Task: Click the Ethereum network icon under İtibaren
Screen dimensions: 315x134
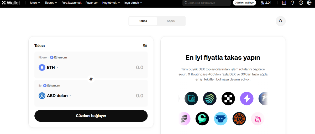Action: click(52, 57)
